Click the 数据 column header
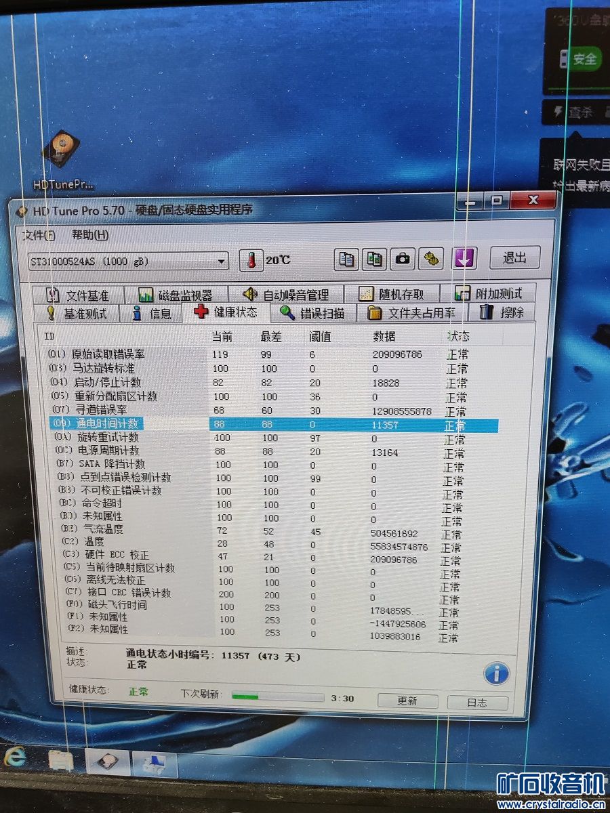This screenshot has height=813, width=610. point(384,336)
